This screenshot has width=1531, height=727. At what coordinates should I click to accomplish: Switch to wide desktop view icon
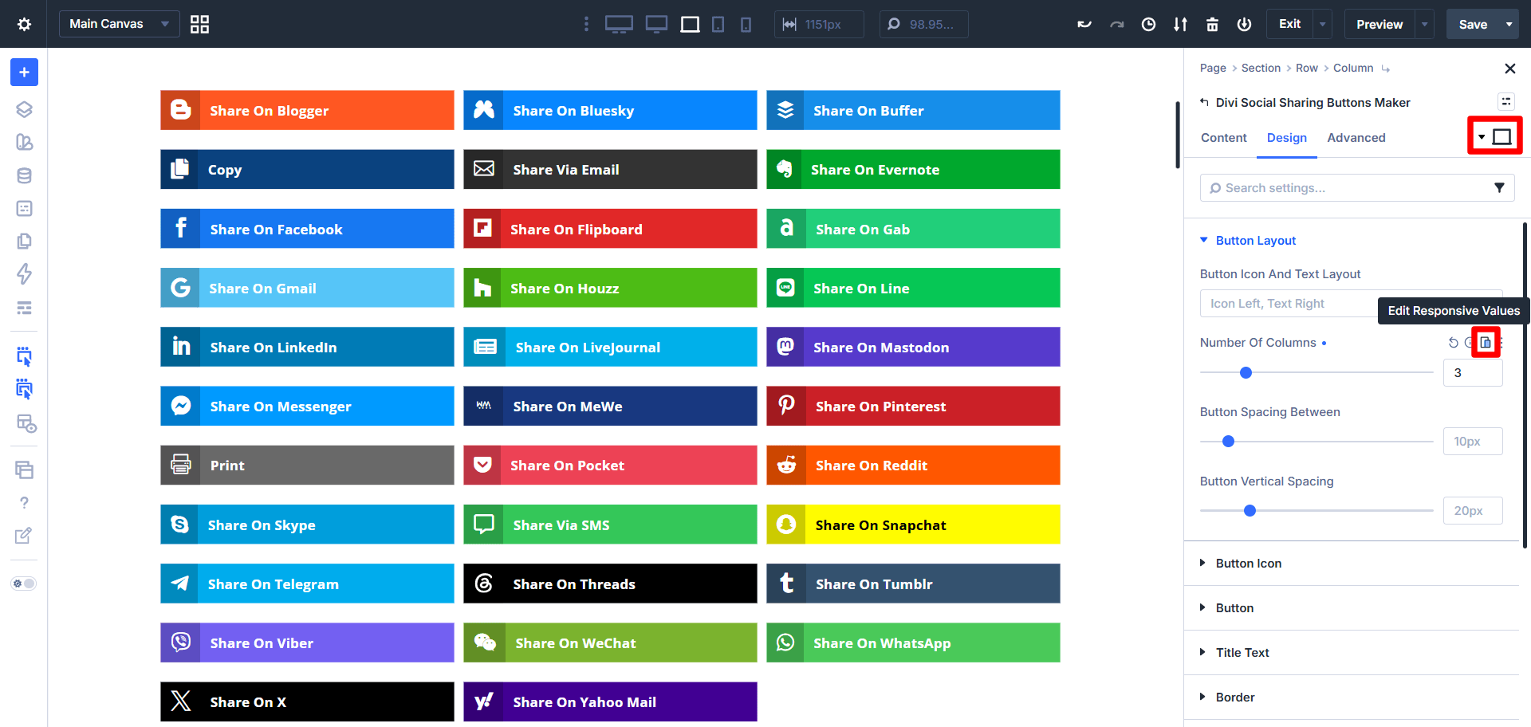(x=619, y=24)
